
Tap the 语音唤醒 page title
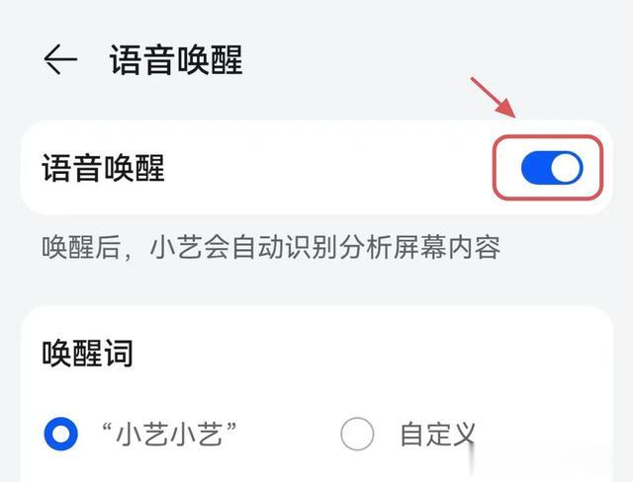(x=176, y=60)
